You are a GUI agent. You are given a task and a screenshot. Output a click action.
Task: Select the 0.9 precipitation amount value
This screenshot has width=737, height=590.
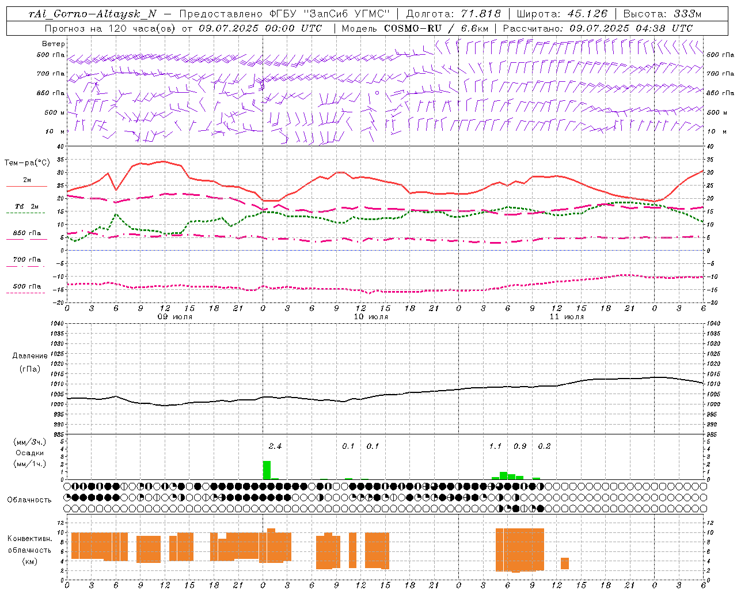coord(520,446)
